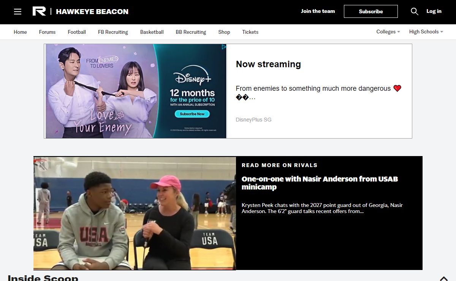This screenshot has width=456, height=281.
Task: Expand the Colleges dropdown
Action: 388,32
